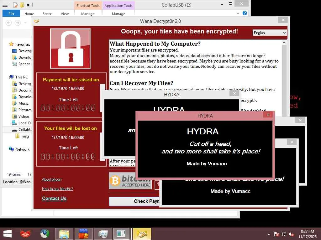Click the Check Payment button
The image size is (321, 240).
(134, 201)
